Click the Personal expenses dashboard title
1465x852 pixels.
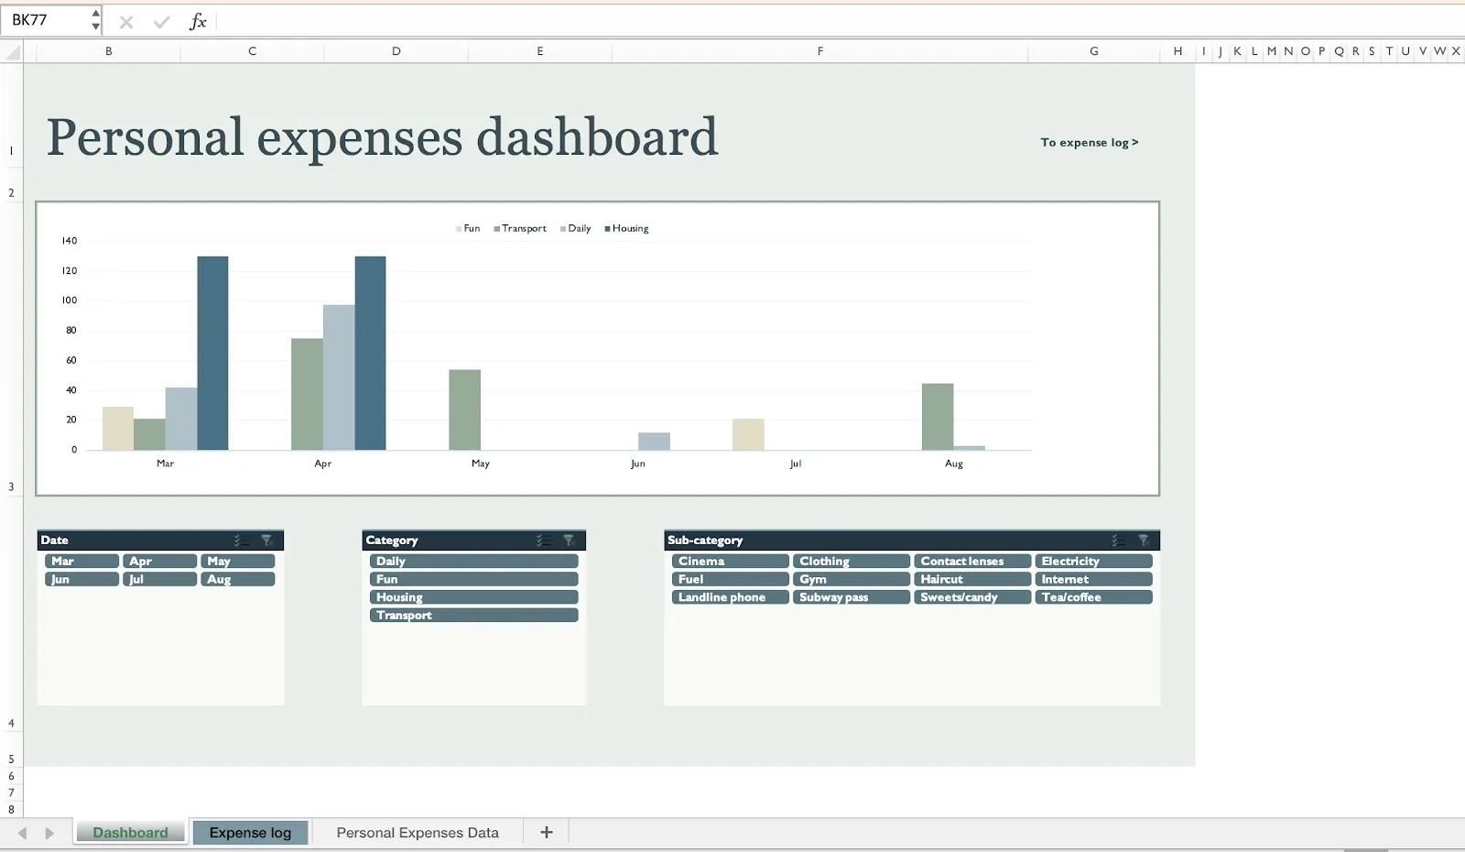click(x=383, y=137)
